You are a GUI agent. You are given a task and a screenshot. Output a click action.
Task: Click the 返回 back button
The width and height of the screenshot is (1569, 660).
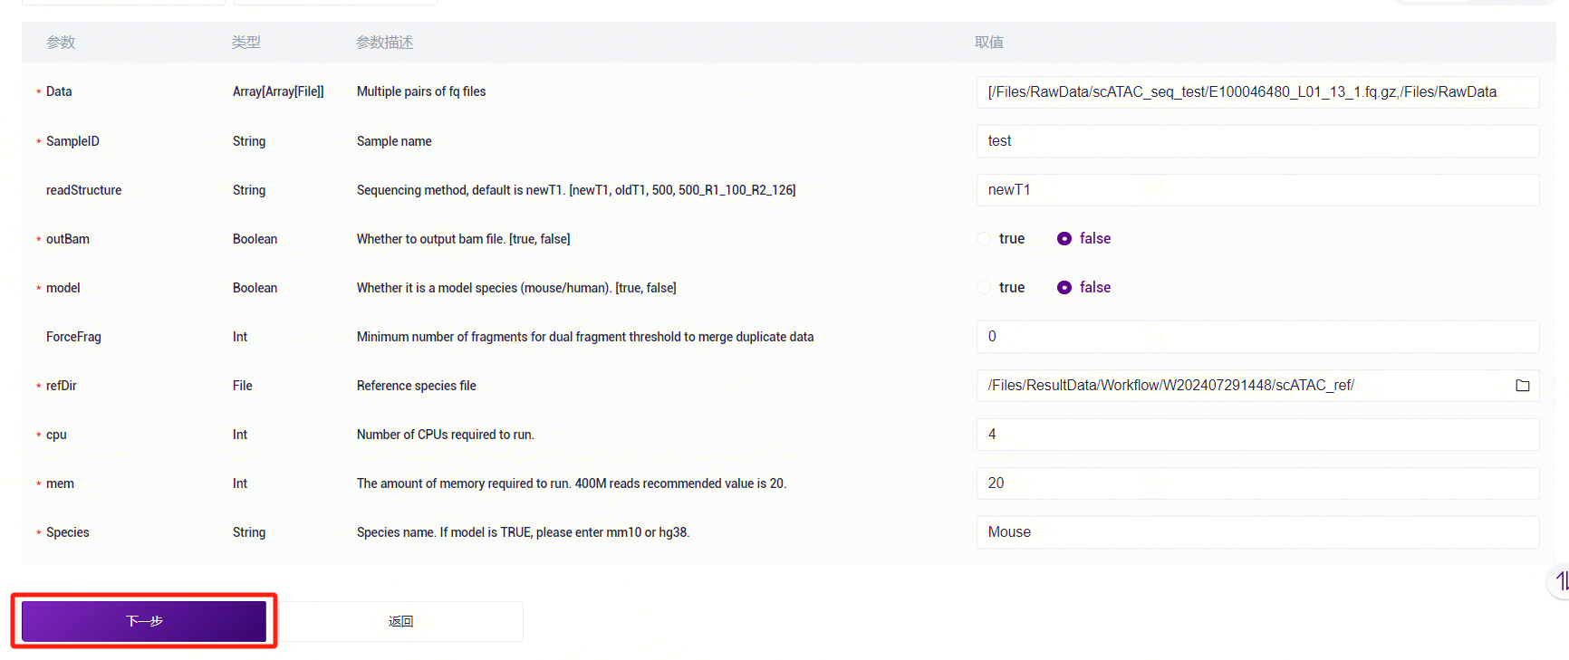[400, 621]
